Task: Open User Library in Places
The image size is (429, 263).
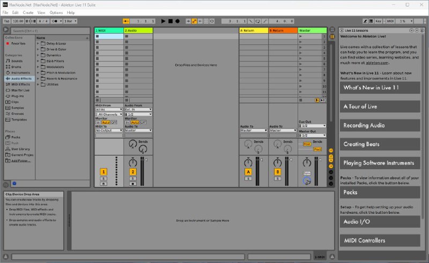Action: [20, 149]
